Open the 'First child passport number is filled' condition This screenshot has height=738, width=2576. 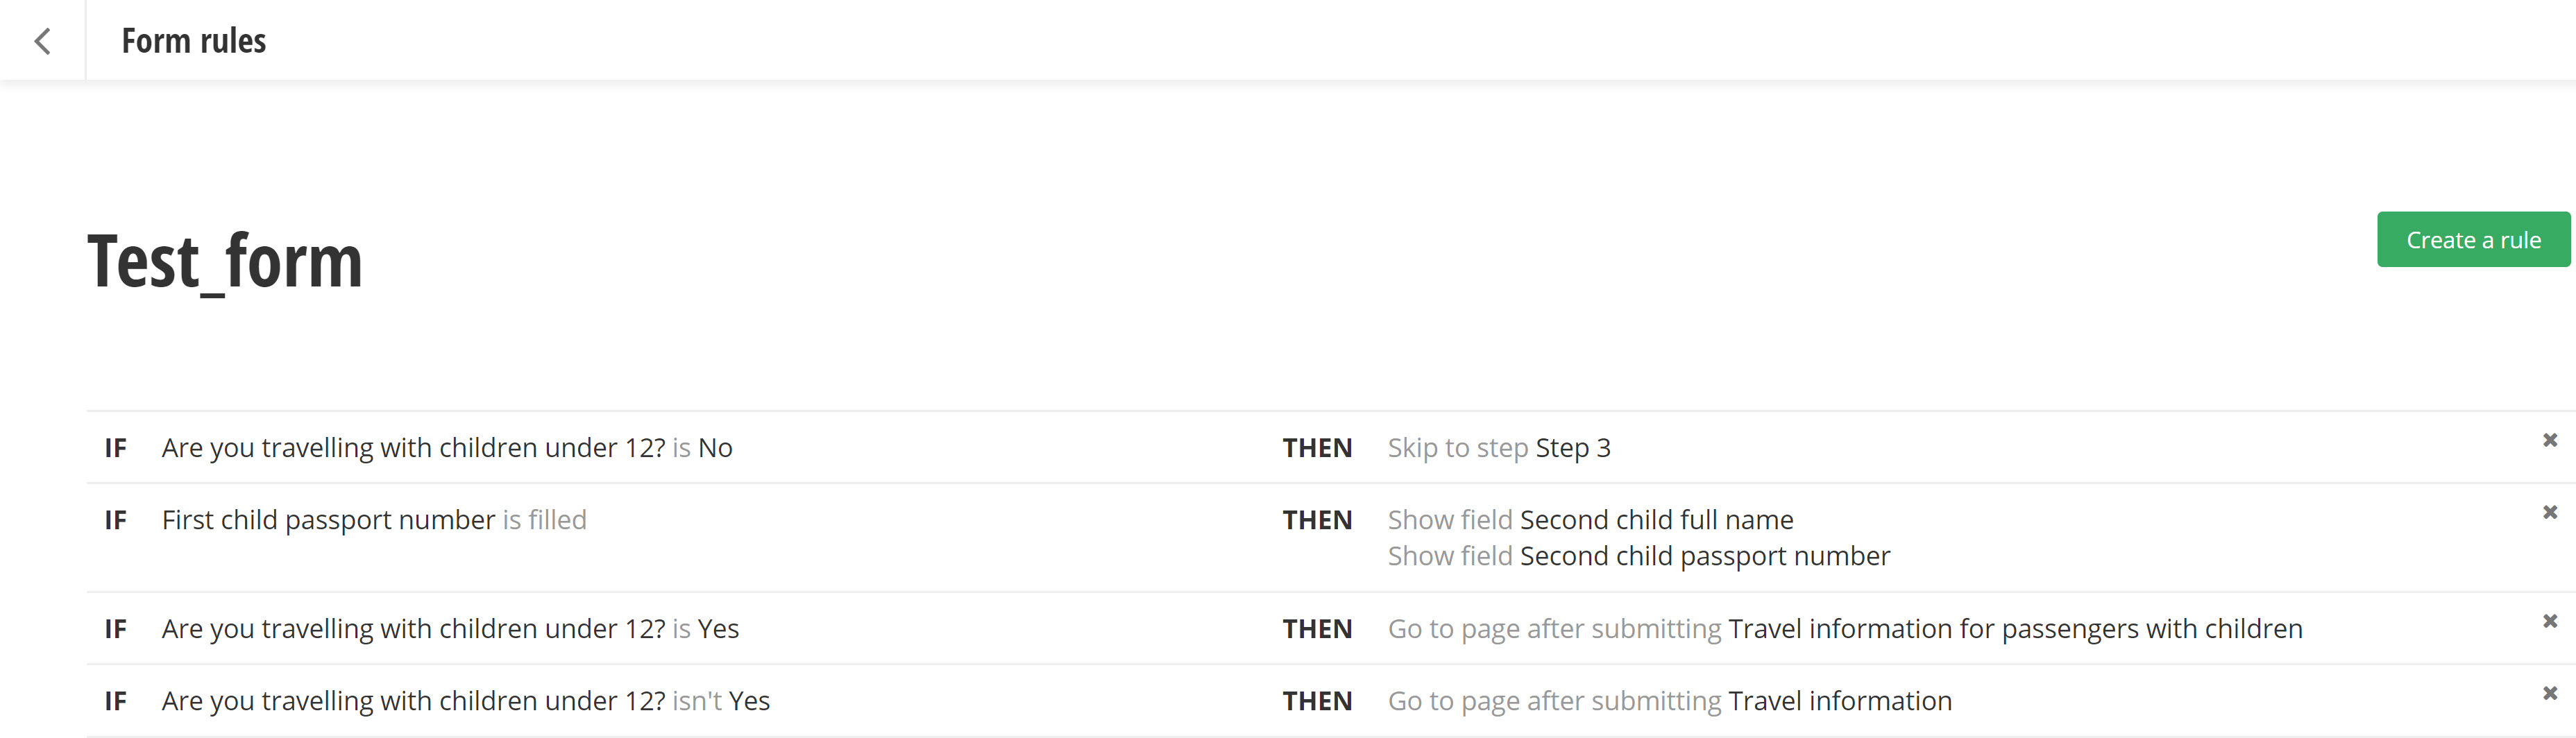[x=374, y=520]
